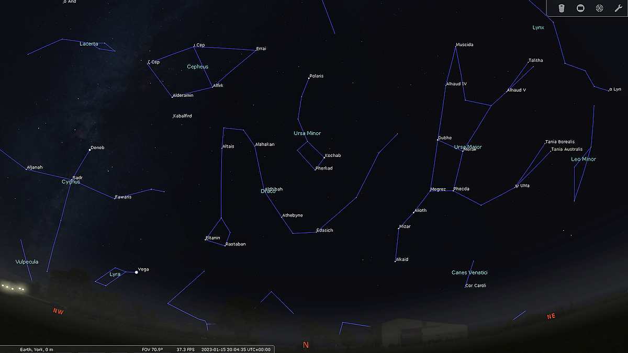Select the Mizar star label
This screenshot has width=628, height=353.
pyautogui.click(x=405, y=227)
